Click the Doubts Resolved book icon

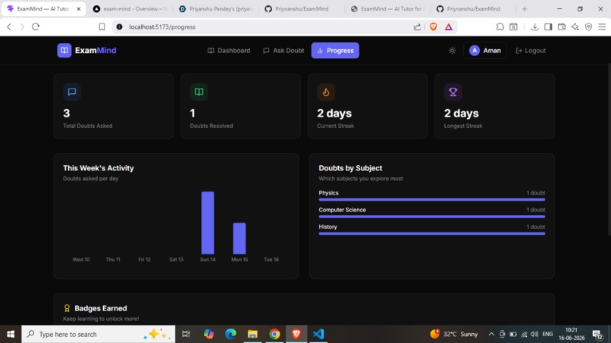(199, 92)
